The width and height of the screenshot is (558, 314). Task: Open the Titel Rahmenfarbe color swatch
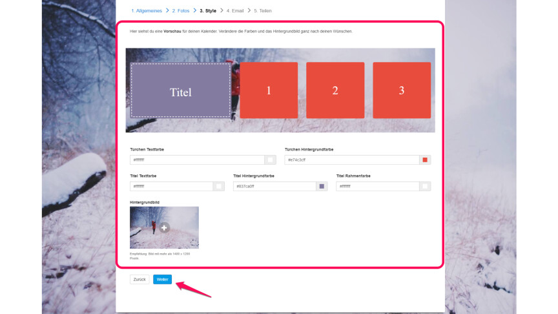point(425,186)
